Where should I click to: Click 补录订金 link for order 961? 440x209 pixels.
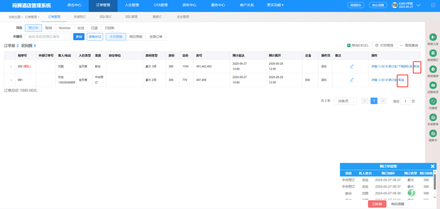(x=391, y=80)
